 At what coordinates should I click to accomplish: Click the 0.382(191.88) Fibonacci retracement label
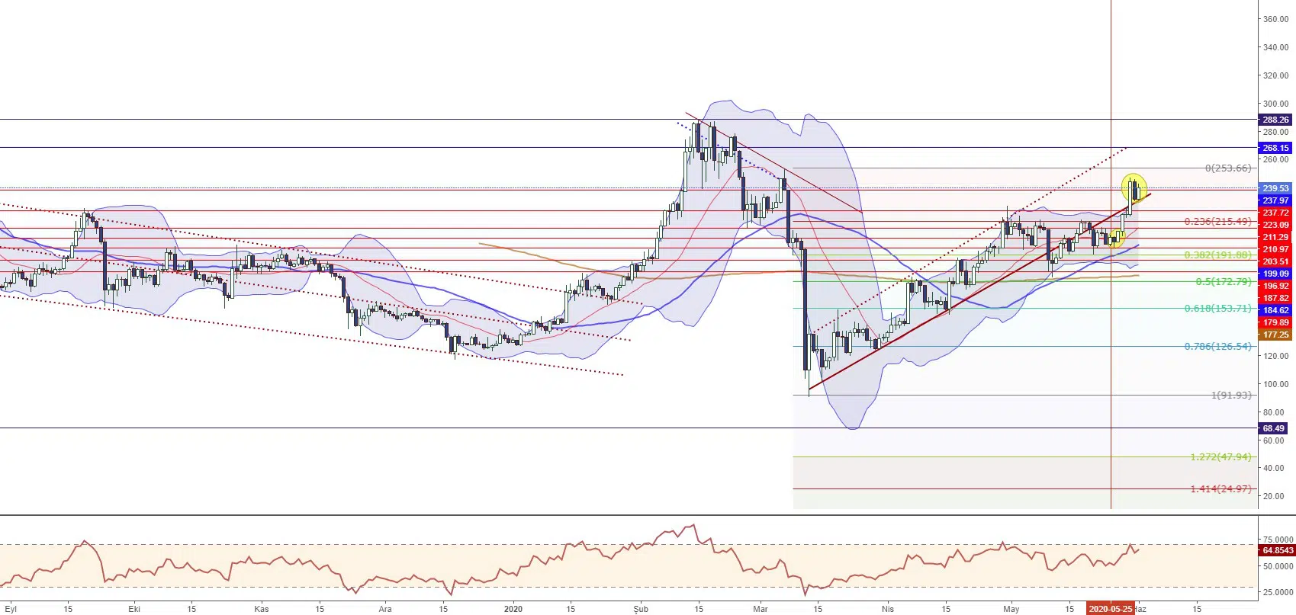click(x=1217, y=255)
